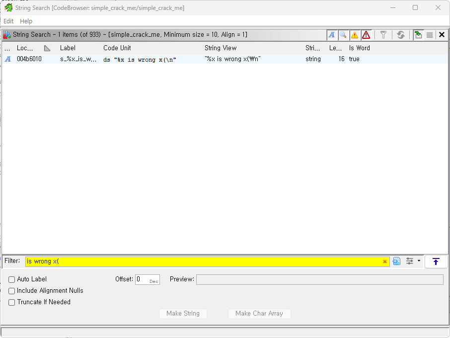Screen dimensions: 450x338
Task: Click label cell 's_%x_is_w...'
Action: tap(78, 59)
